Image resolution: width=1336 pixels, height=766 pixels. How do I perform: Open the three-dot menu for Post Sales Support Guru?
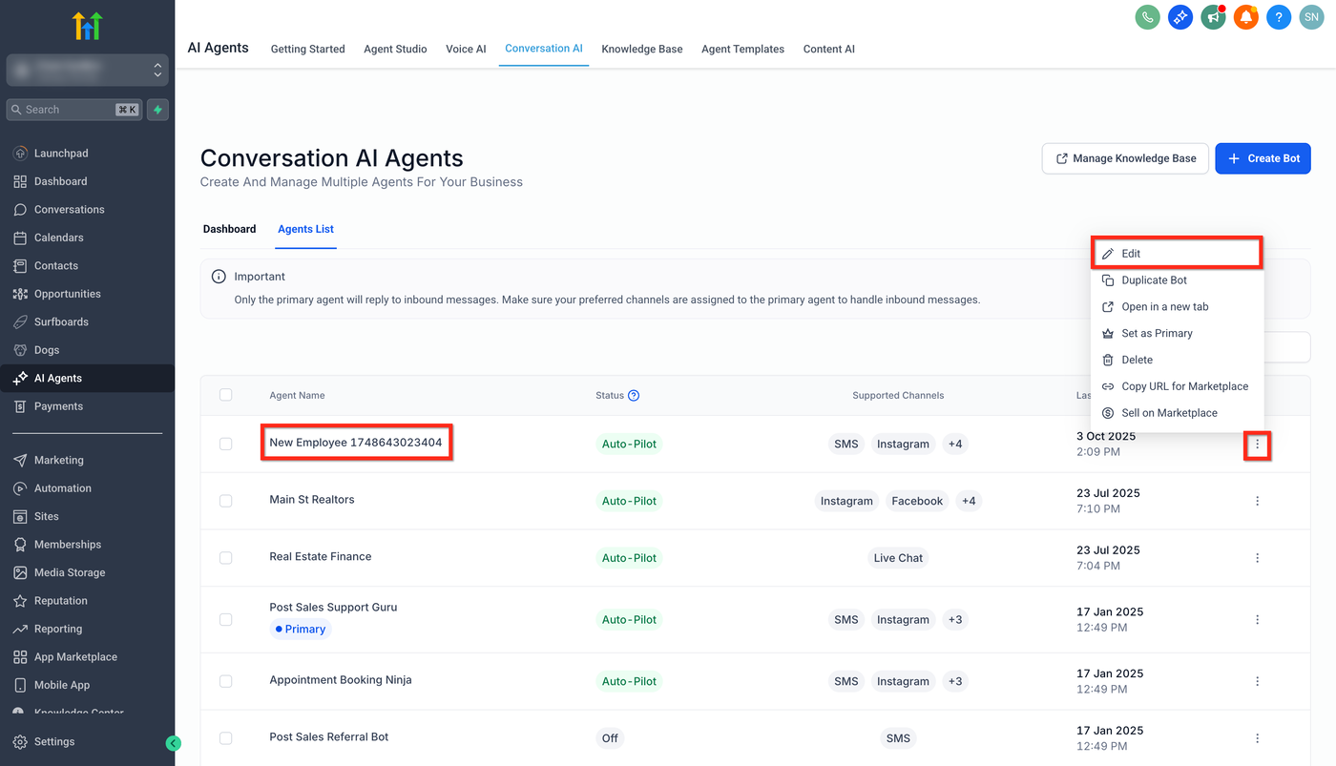click(1257, 620)
